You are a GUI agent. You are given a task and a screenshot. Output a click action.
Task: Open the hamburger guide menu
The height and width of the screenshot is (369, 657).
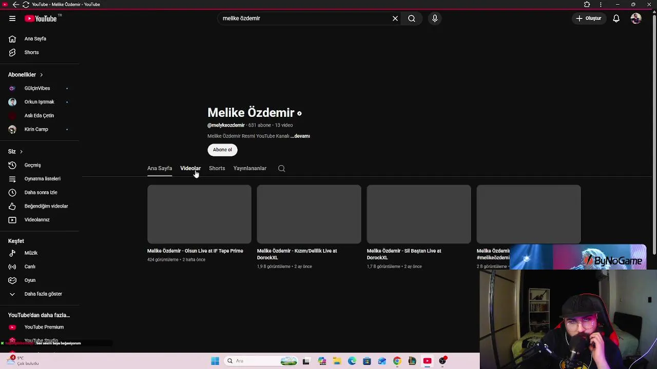coord(12,18)
